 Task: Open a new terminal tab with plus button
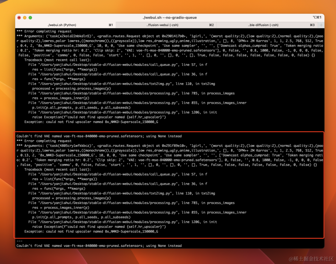pos(321,25)
